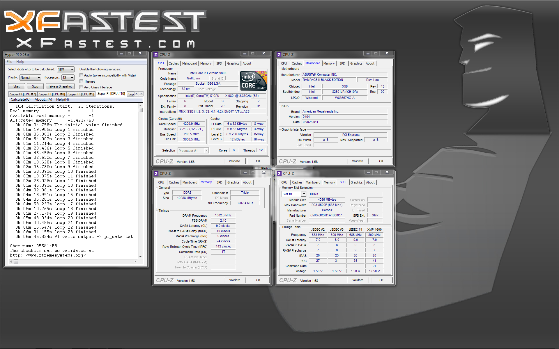The image size is (559, 349).
Task: Click the Super PI horizontal scrollbar thumb
Action: pyautogui.click(x=16, y=262)
